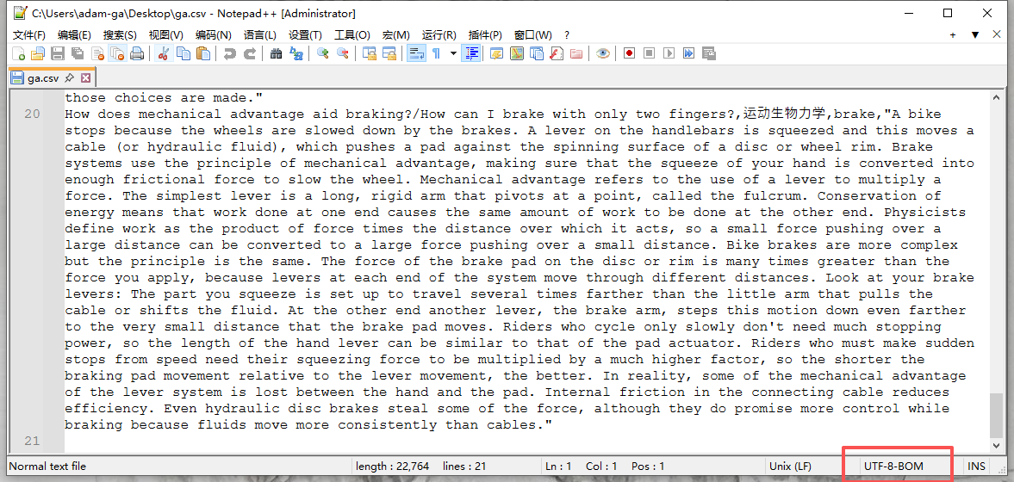The image size is (1014, 482).
Task: Toggle Show All Characters pilcrow button
Action: [x=436, y=53]
